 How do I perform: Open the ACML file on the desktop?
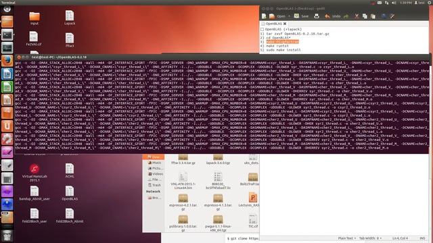point(70,171)
